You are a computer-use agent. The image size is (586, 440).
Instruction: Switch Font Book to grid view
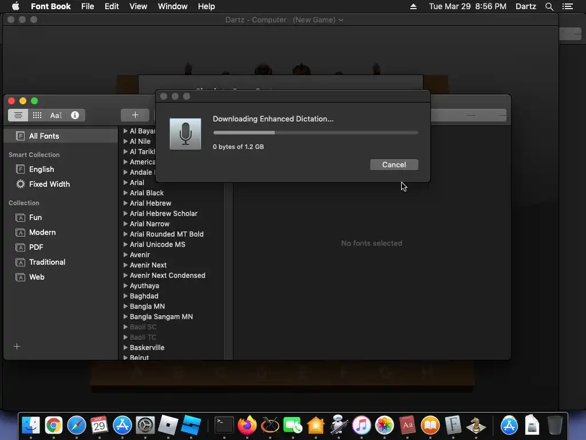[37, 115]
